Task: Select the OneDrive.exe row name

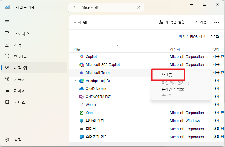Action: [x=96, y=89]
